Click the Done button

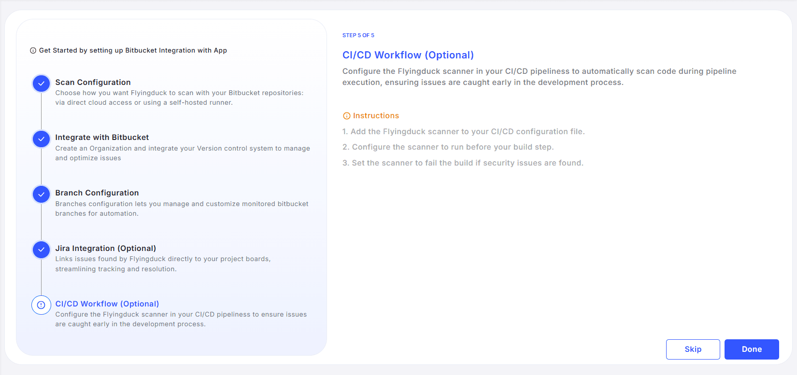[x=751, y=349]
